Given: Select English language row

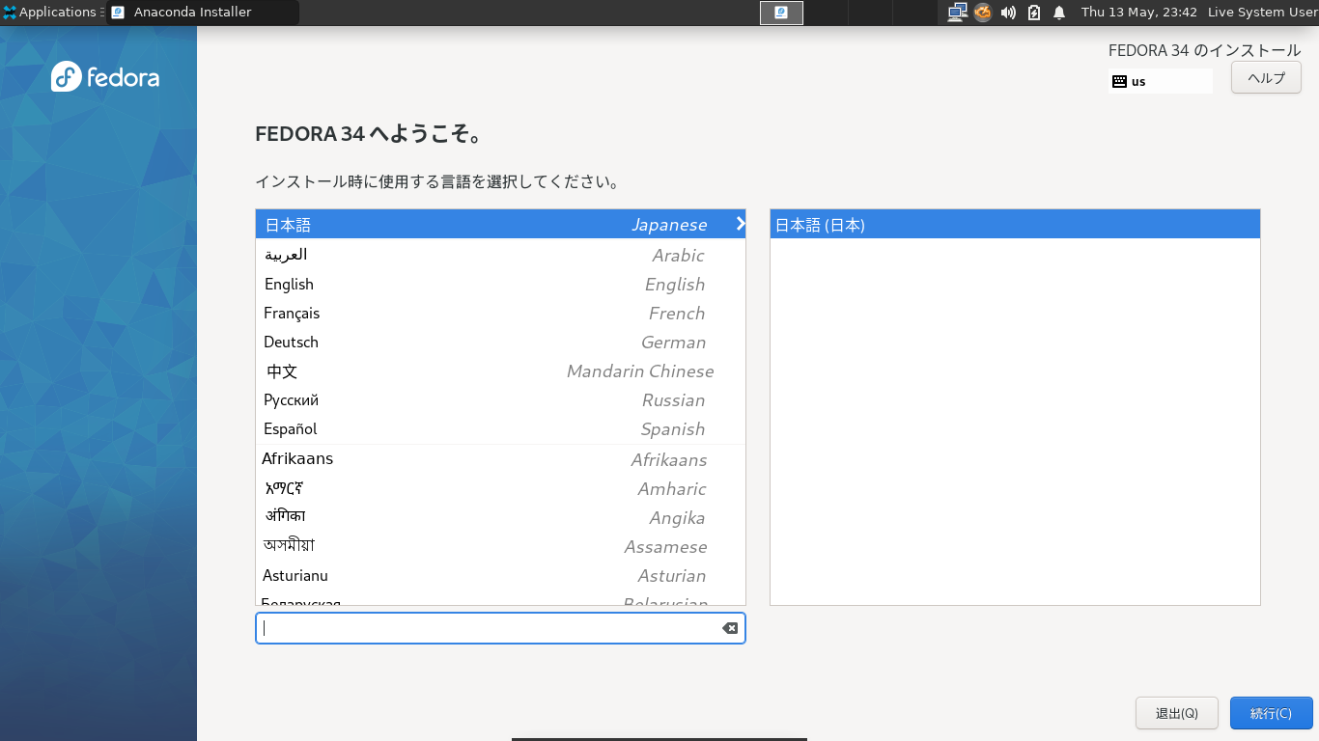Looking at the screenshot, I should (500, 284).
